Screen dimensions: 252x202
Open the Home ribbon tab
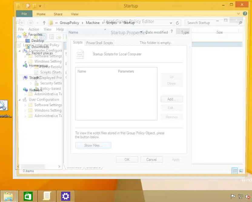[x=41, y=14]
